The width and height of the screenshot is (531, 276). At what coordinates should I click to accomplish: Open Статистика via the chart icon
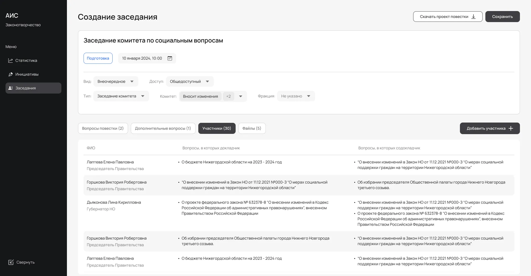pos(11,60)
